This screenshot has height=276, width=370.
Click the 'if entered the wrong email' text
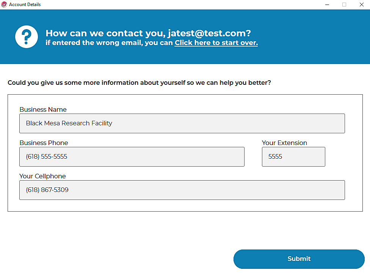click(109, 43)
